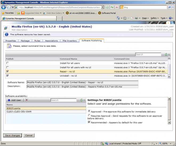Check Publish for Install for all users
The height and width of the screenshot is (146, 176).
(7, 63)
